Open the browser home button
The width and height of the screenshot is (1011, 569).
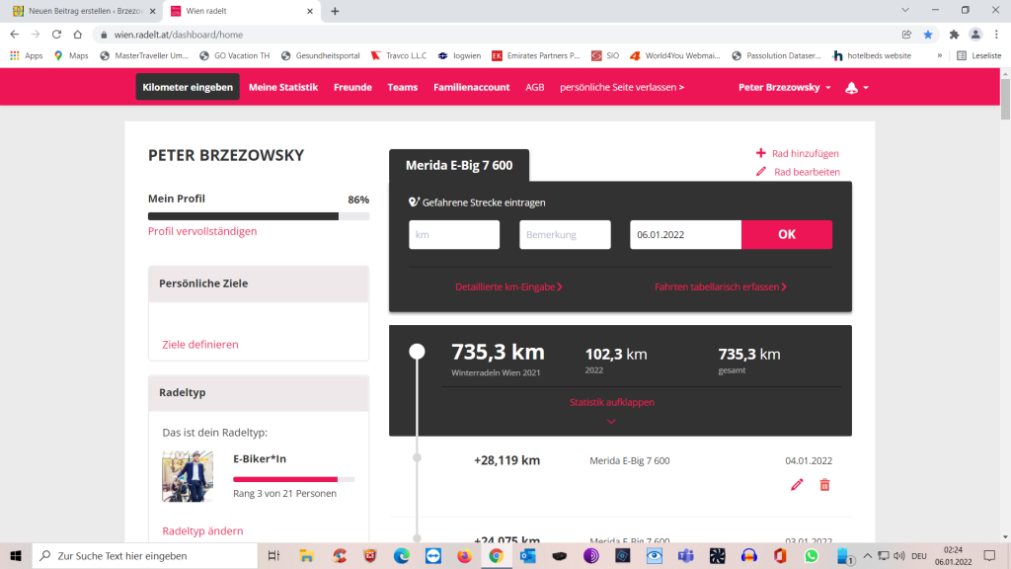pyautogui.click(x=77, y=35)
